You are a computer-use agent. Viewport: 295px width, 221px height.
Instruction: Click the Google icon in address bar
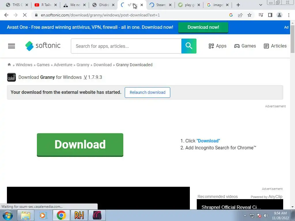[x=231, y=15]
